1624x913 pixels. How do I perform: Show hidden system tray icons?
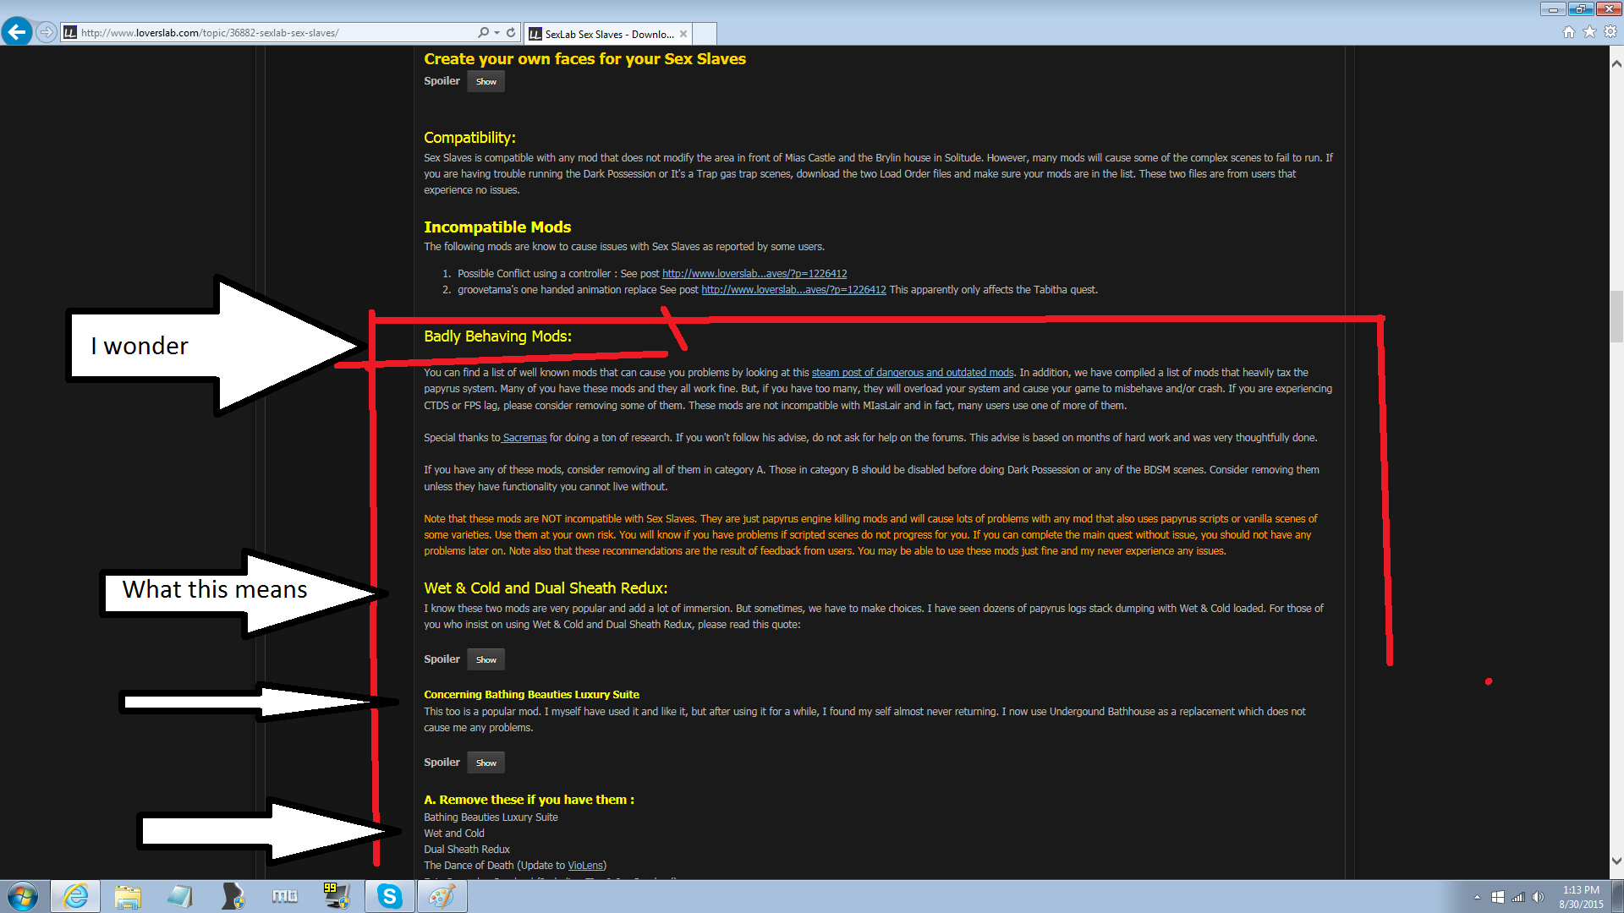coord(1477,897)
